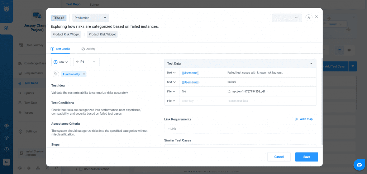Screen dimensions: 367x174
Task: Click the assign user icon
Action: pos(309,18)
